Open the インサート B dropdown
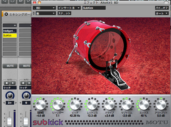171x127 pixels. pos(69,8)
